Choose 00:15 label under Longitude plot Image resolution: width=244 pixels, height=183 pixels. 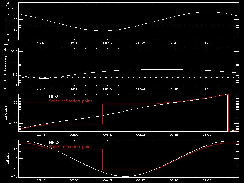(x=107, y=135)
